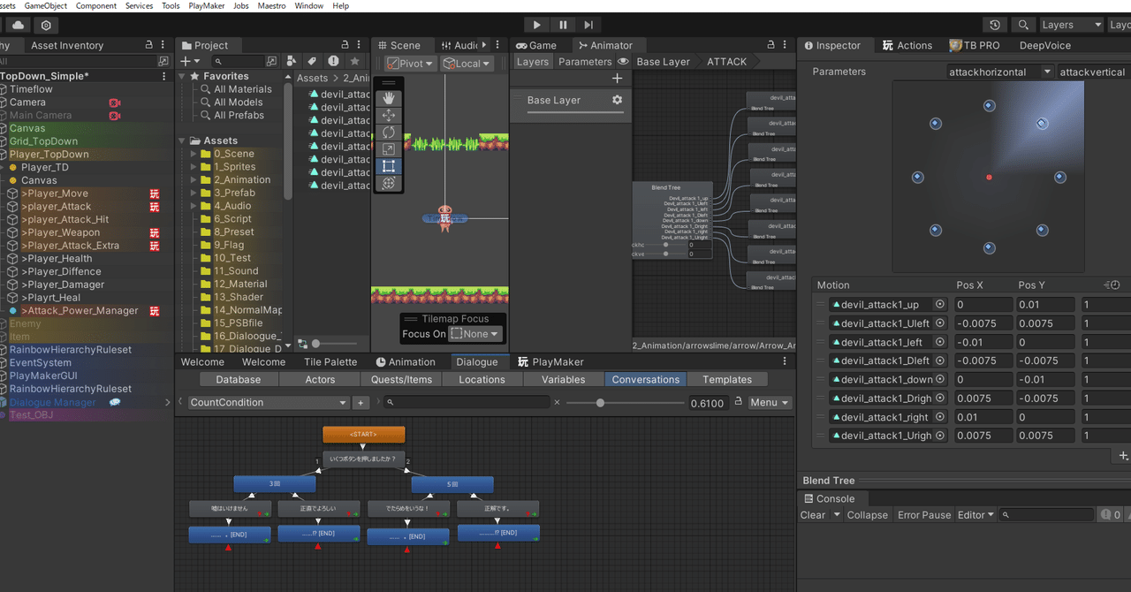Open the attackhorizontal parameter dropdown
This screenshot has height=592, width=1131.
point(999,72)
